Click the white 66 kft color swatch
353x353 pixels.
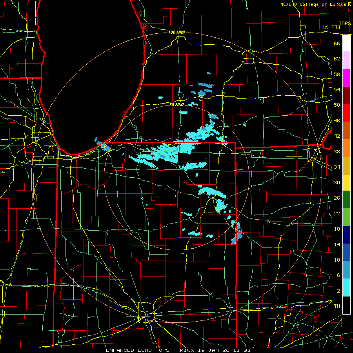click(x=346, y=43)
